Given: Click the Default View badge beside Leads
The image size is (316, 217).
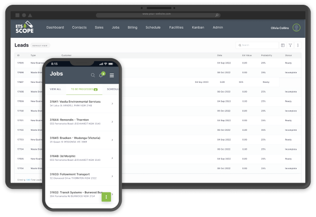Looking at the screenshot, I should point(40,46).
